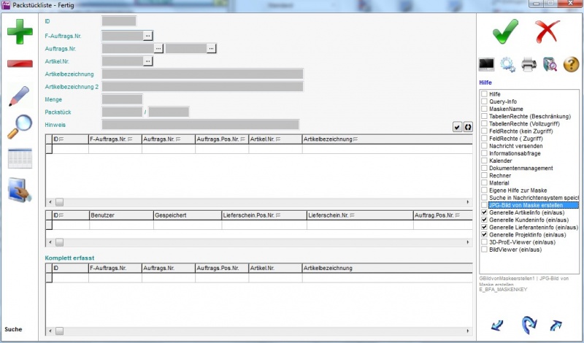The height and width of the screenshot is (343, 584).
Task: Click the red minus delete record icon
Action: coord(20,63)
